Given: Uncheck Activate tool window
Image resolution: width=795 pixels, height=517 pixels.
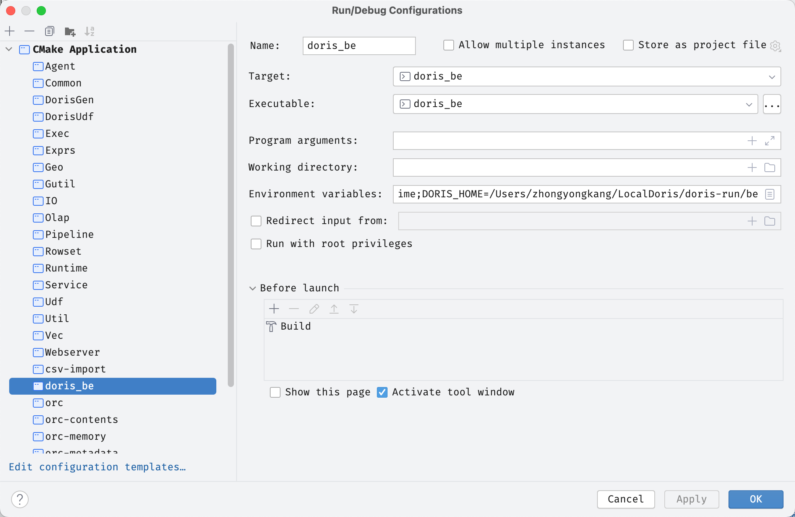Looking at the screenshot, I should 382,392.
